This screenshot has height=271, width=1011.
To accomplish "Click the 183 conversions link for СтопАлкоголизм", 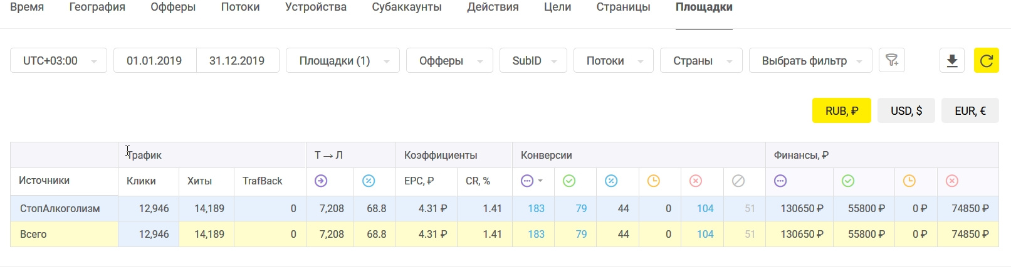I will tap(536, 208).
